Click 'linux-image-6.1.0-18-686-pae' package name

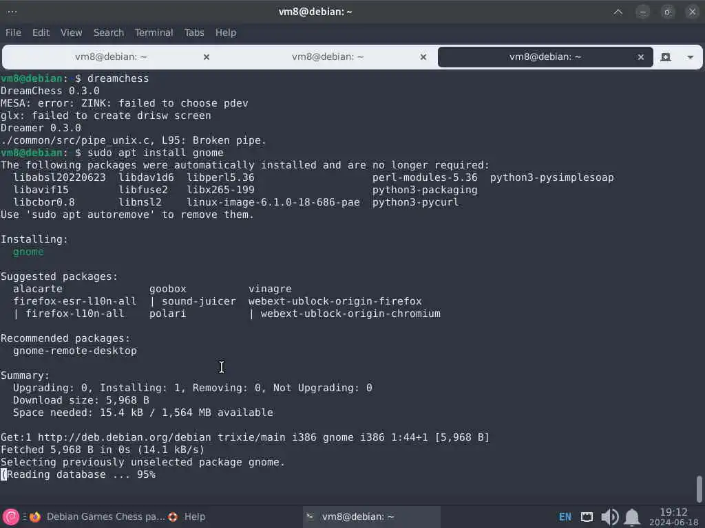(x=273, y=203)
